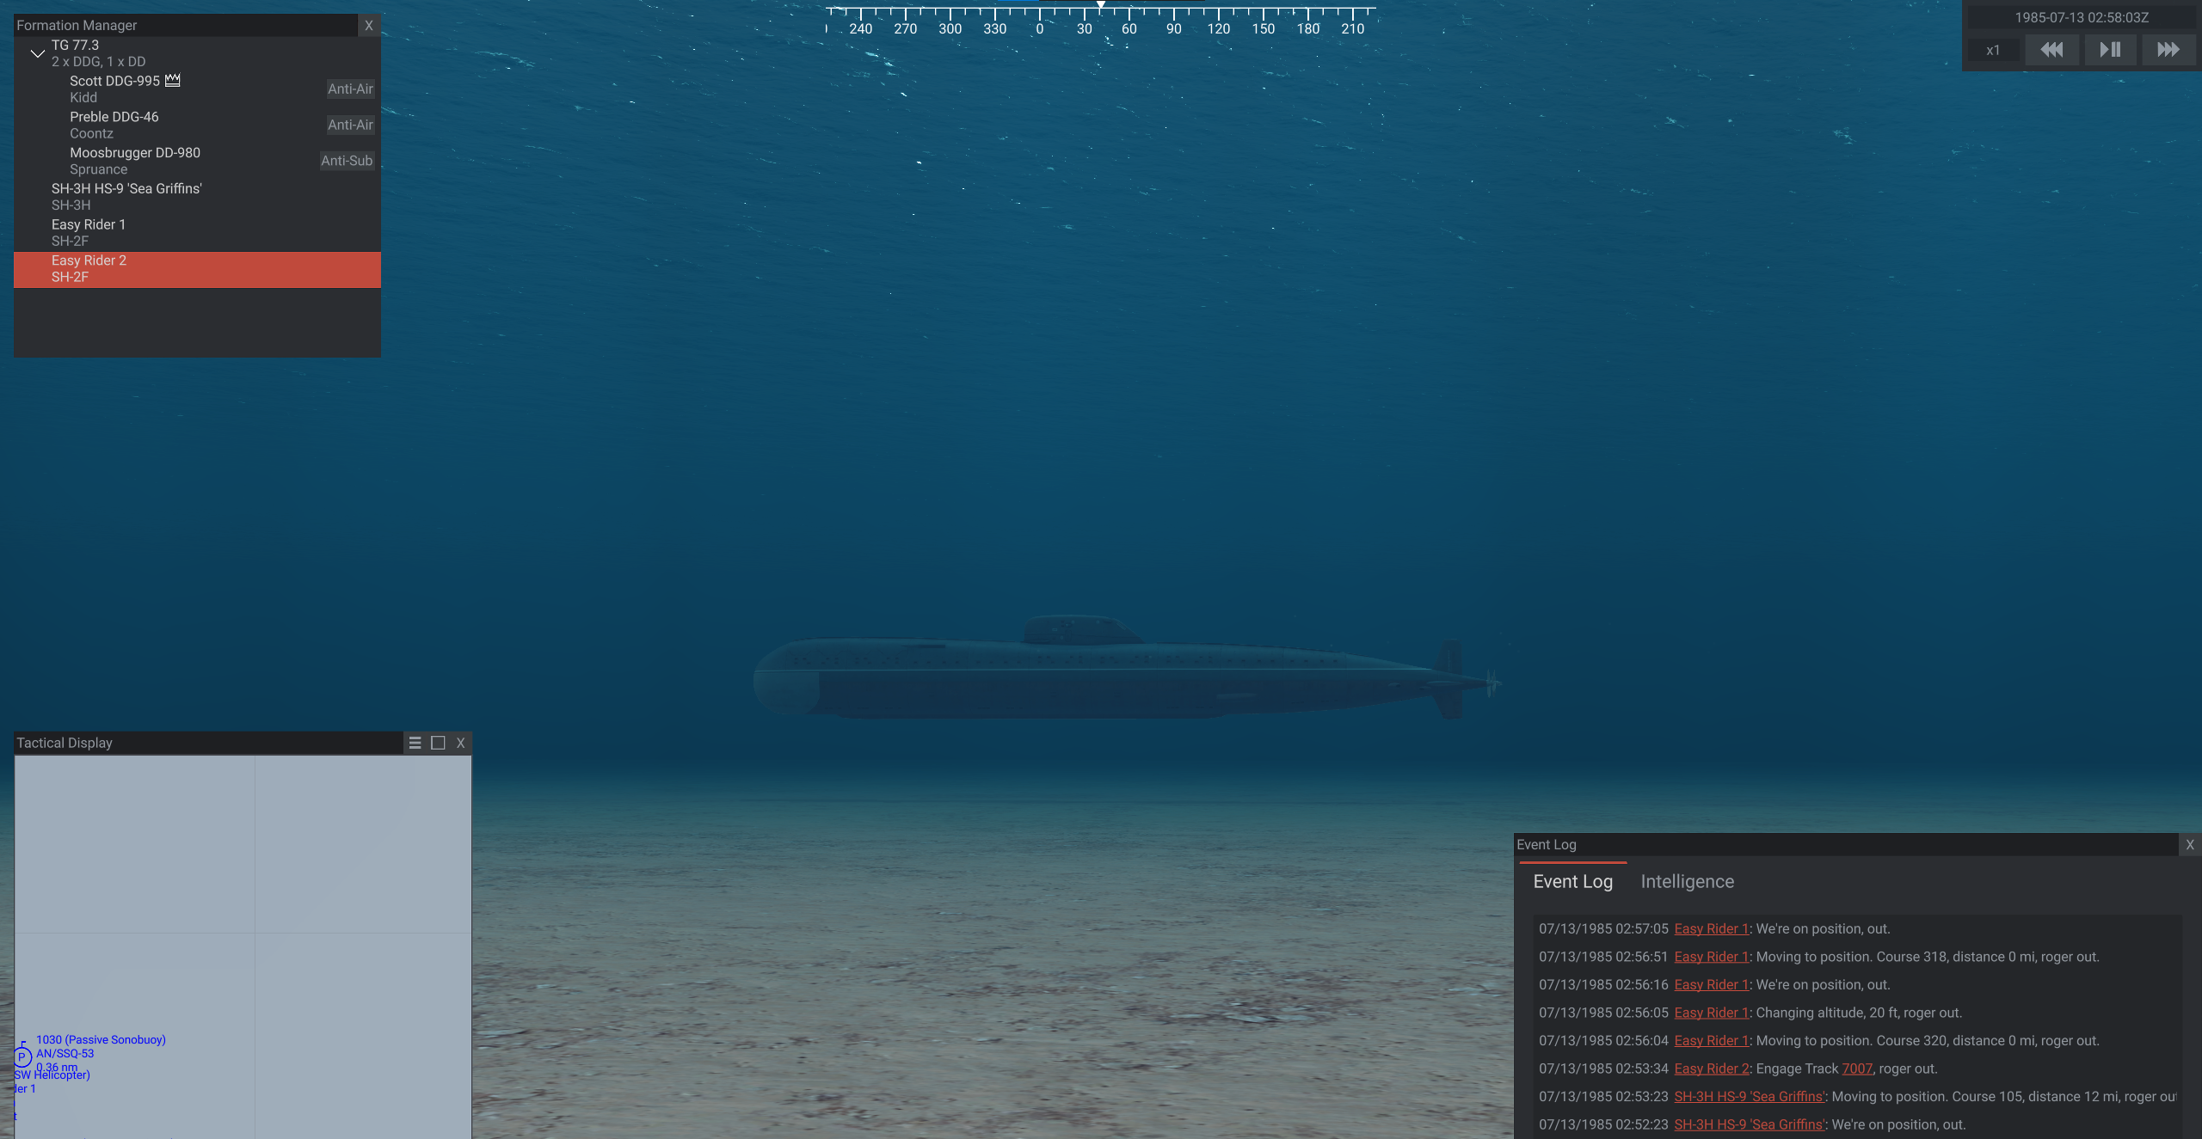Select Easy Rider 1 in Formation Manager
2202x1139 pixels.
click(197, 233)
